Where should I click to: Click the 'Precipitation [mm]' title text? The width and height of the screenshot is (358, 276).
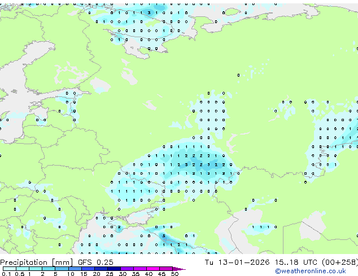pyautogui.click(x=37, y=262)
